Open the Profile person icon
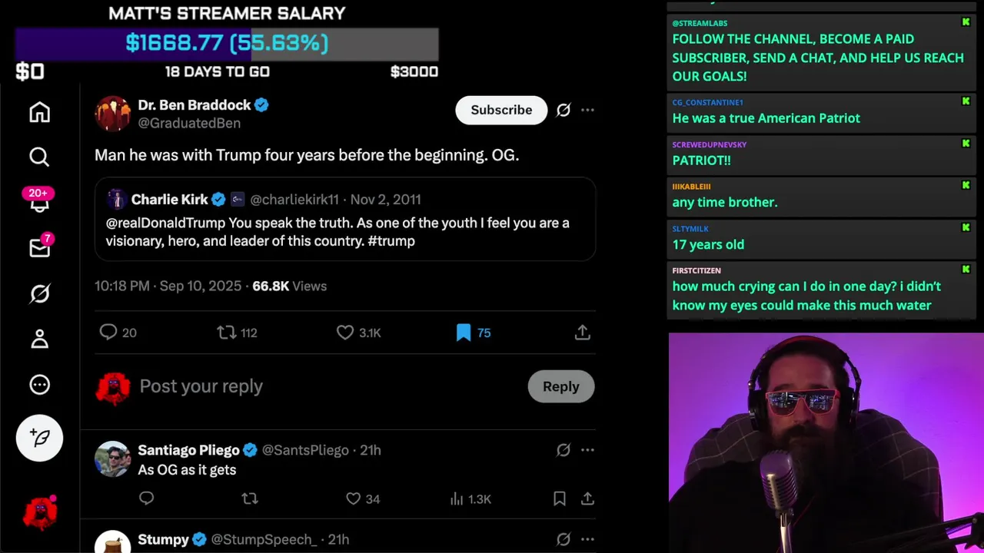This screenshot has width=984, height=553. 39,339
